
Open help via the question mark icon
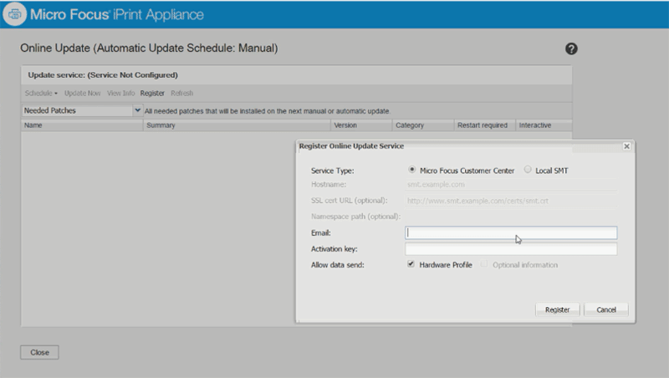[571, 49]
